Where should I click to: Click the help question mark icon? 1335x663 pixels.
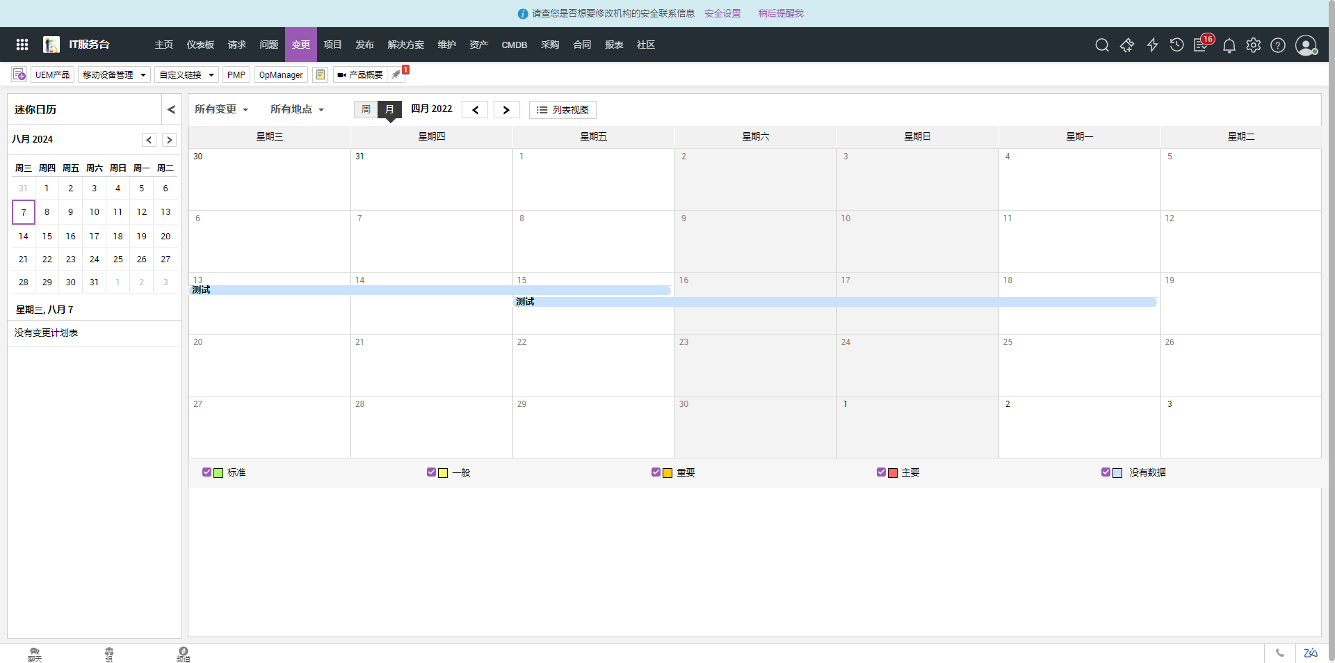tap(1277, 45)
